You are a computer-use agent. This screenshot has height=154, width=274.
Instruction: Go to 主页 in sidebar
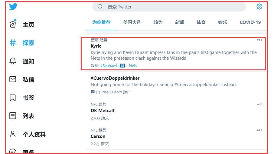[x=28, y=25]
